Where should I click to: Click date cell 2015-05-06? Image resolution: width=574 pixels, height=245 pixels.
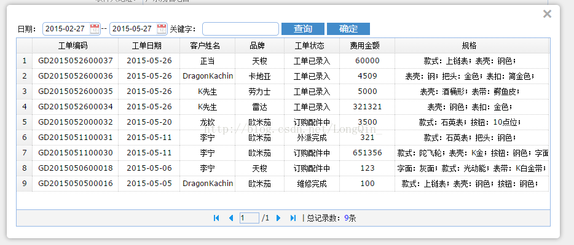pyautogui.click(x=149, y=168)
